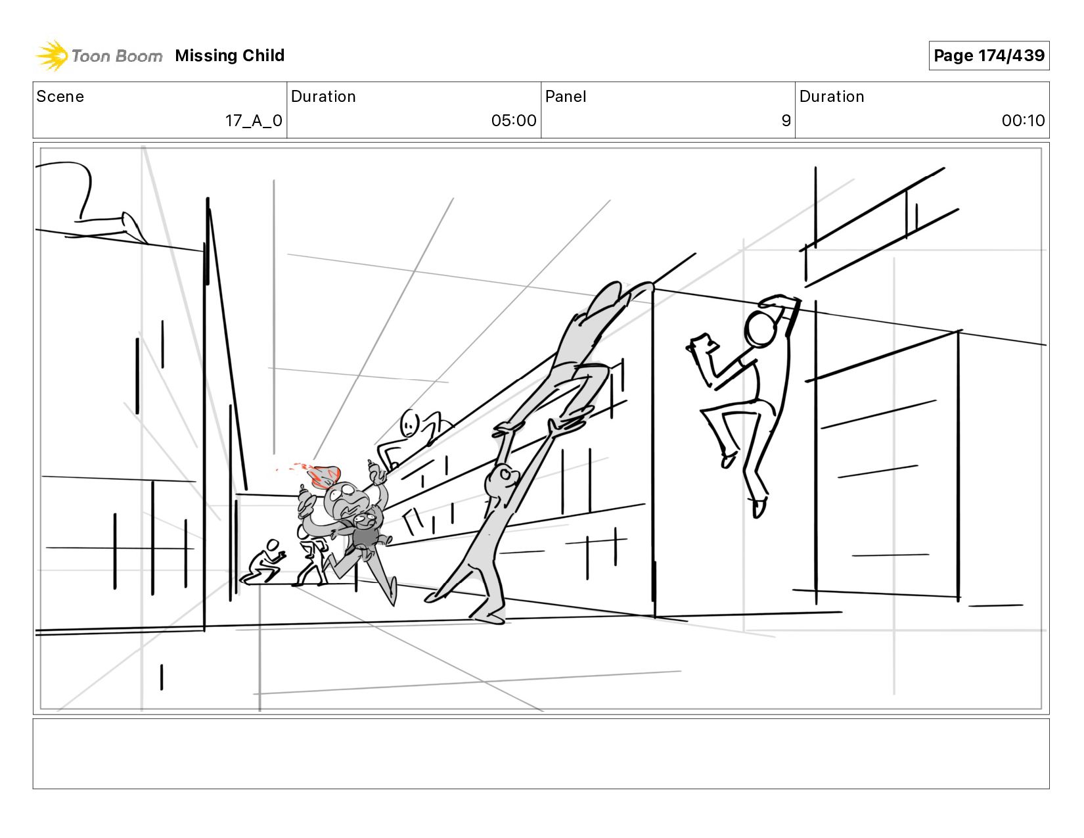
Task: Click scene duration value '05:00'
Action: (514, 121)
